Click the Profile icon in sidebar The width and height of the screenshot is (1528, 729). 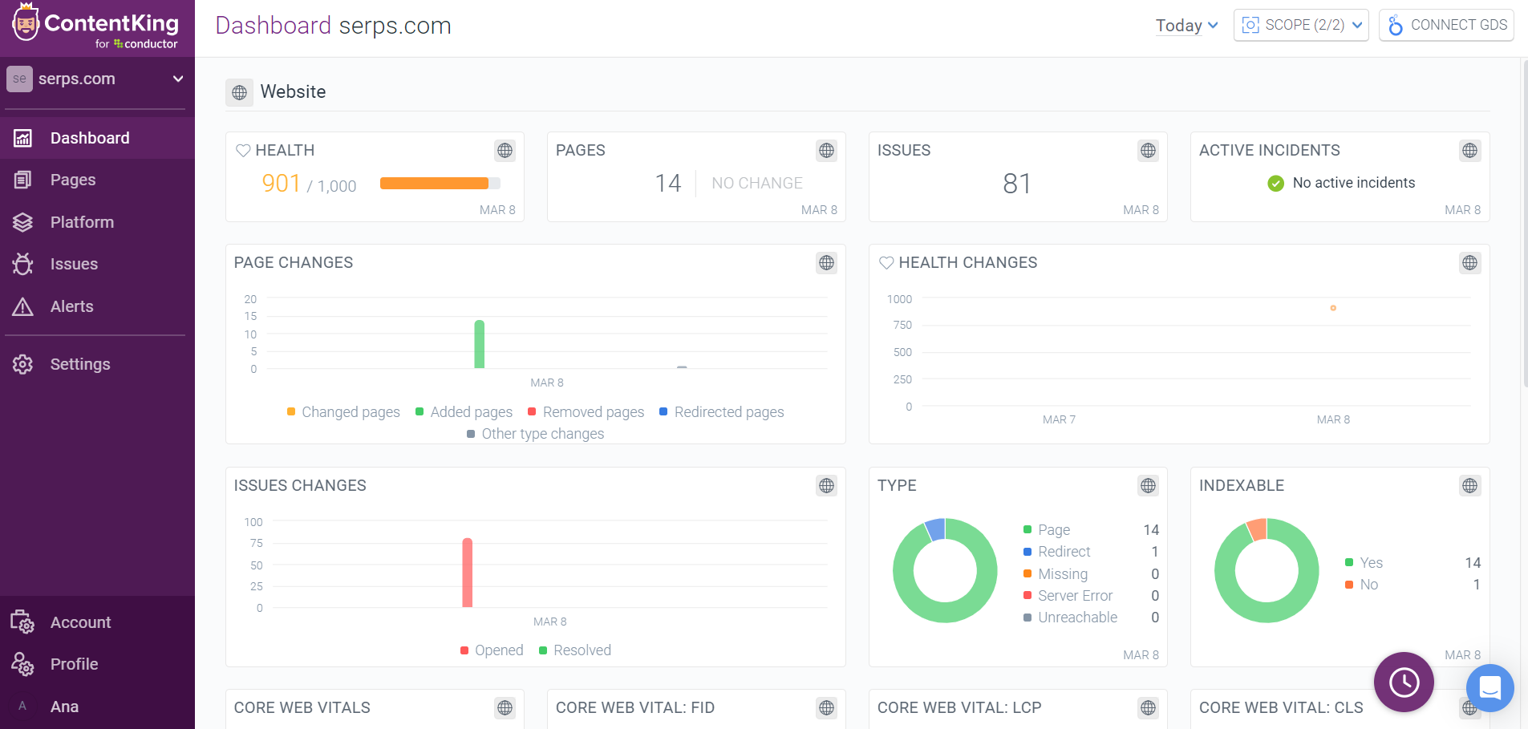(x=22, y=664)
